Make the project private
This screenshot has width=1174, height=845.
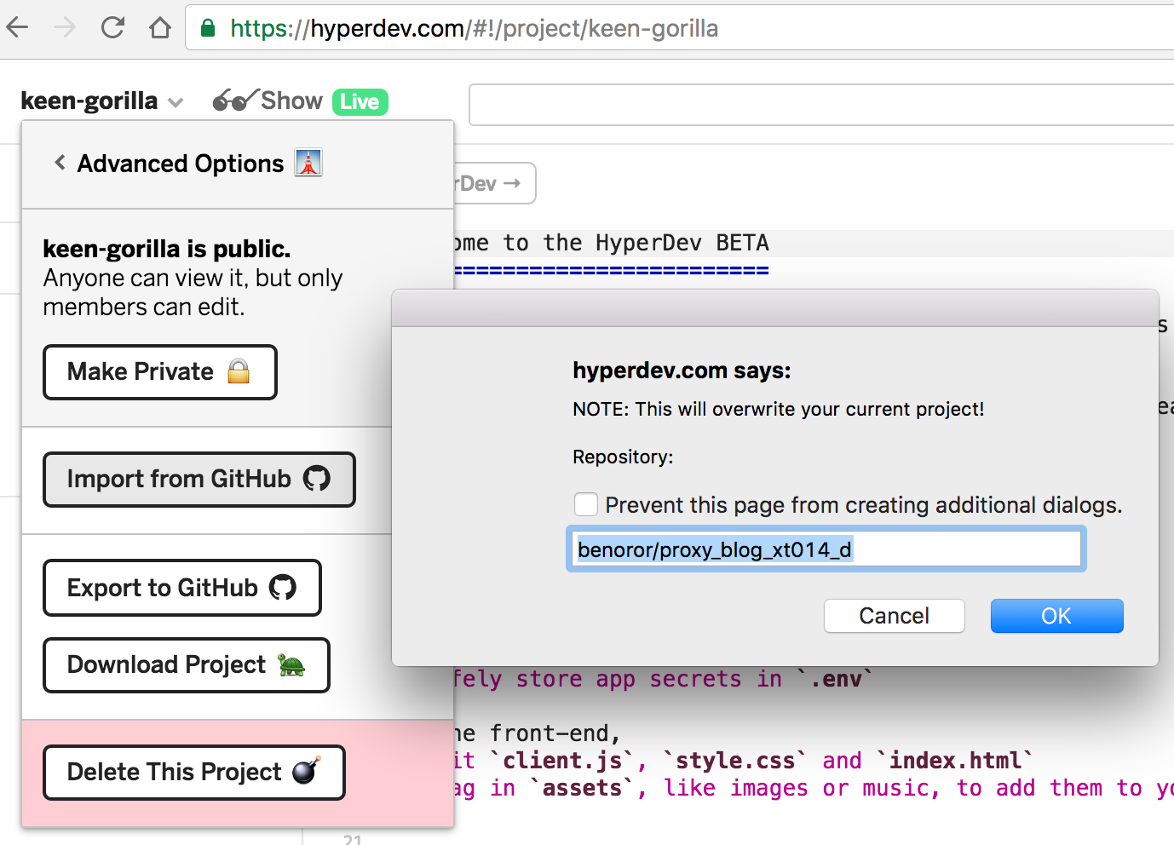[159, 371]
